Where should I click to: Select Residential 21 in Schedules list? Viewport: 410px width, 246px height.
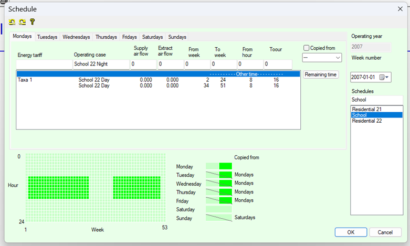point(366,109)
